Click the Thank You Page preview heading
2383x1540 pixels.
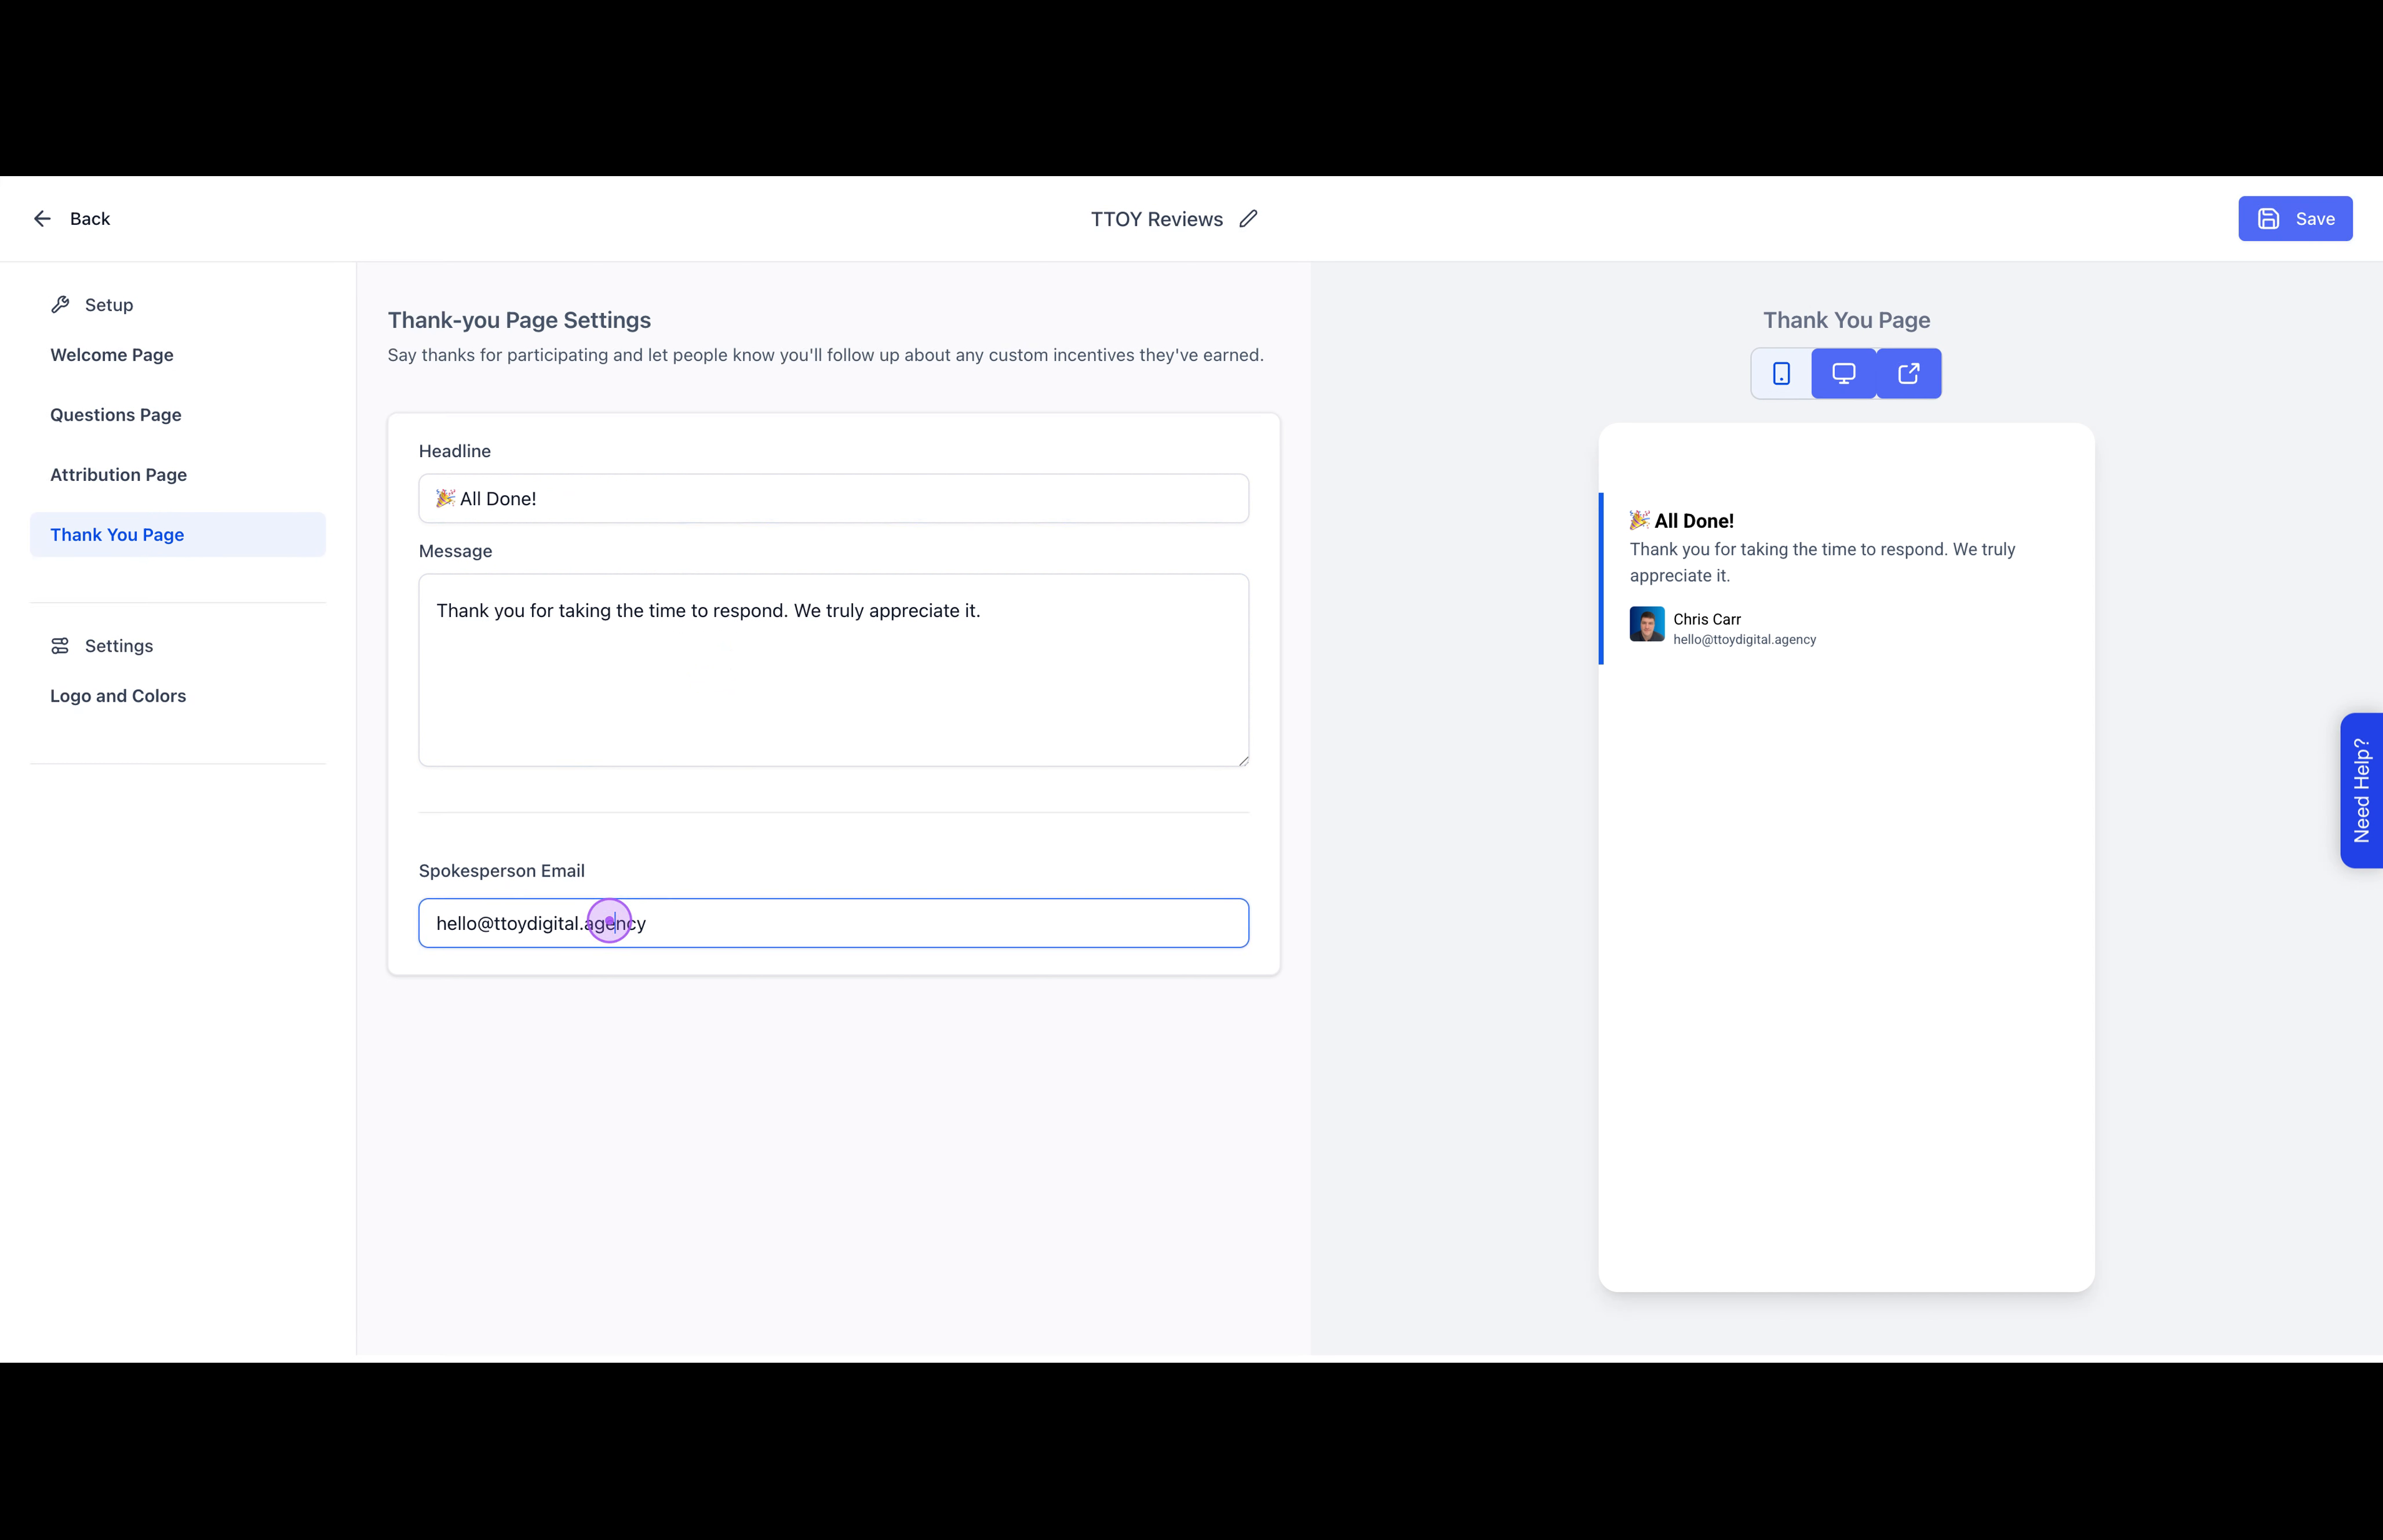[x=1846, y=320]
